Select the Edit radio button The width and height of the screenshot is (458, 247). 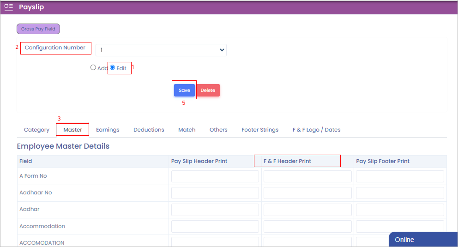[x=113, y=67]
